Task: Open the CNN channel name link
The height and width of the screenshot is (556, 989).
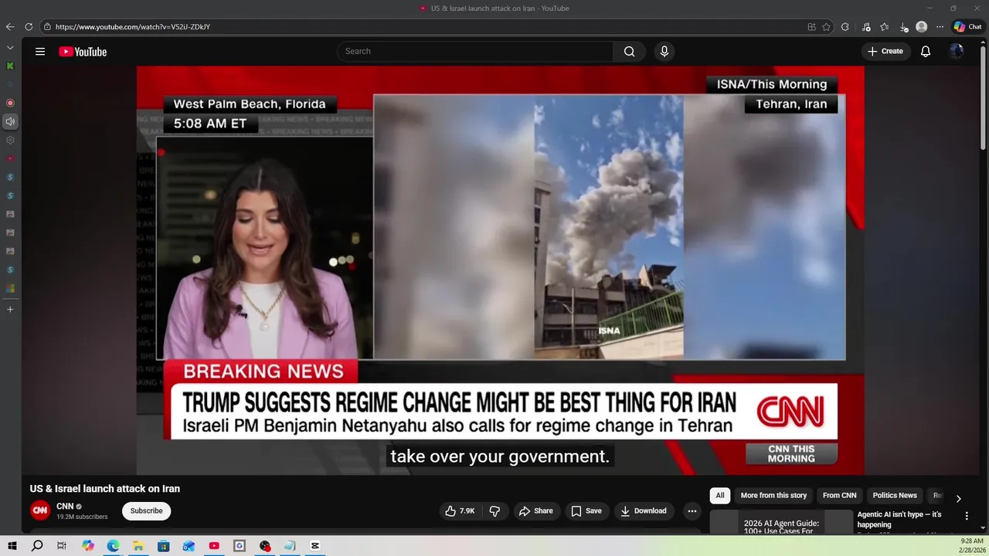Action: point(65,507)
